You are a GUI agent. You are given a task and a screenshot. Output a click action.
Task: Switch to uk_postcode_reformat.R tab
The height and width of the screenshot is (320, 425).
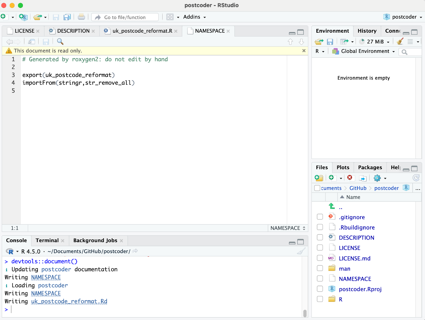[x=142, y=31]
